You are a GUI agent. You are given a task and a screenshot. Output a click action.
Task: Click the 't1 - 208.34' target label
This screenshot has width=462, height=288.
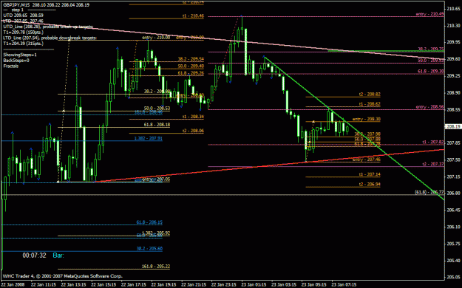[193, 117]
